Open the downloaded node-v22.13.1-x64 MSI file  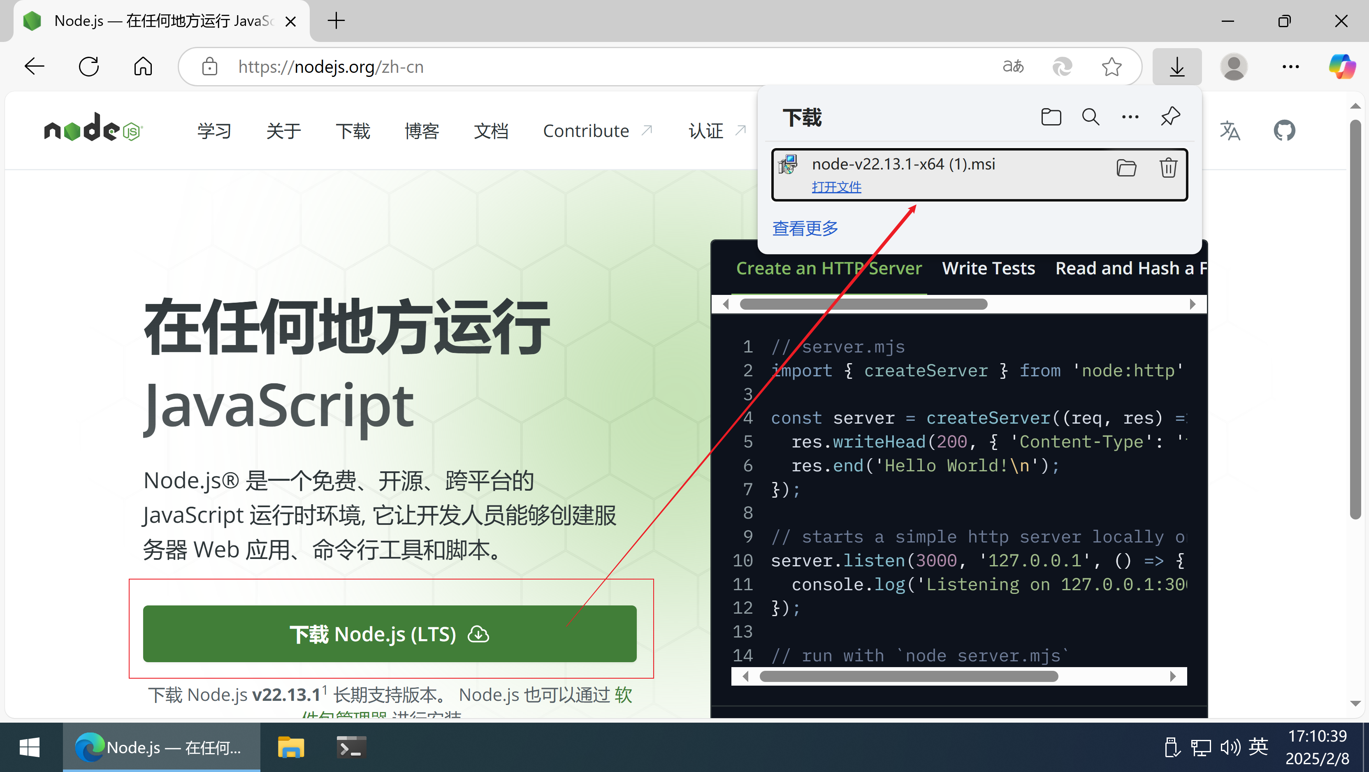tap(836, 187)
